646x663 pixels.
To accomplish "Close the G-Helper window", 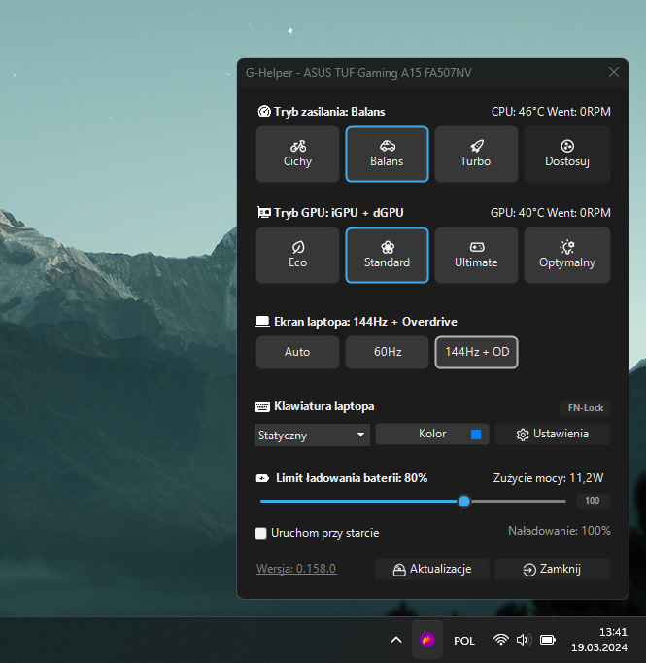I will click(x=614, y=72).
